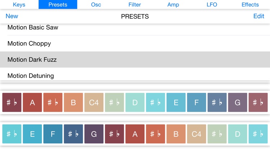
Task: Play the E key in bottom row
Action: click(32, 134)
